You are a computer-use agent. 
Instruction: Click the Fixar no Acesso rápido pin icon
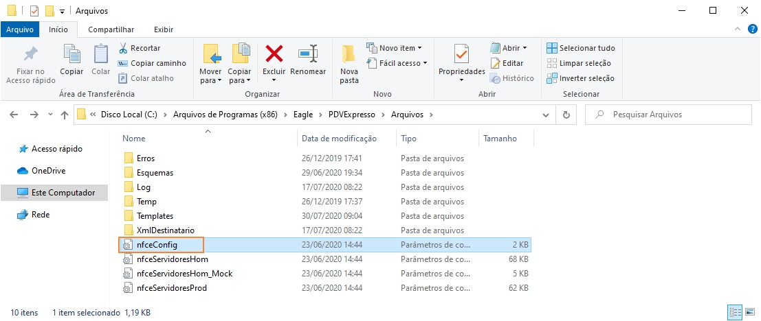tap(30, 54)
